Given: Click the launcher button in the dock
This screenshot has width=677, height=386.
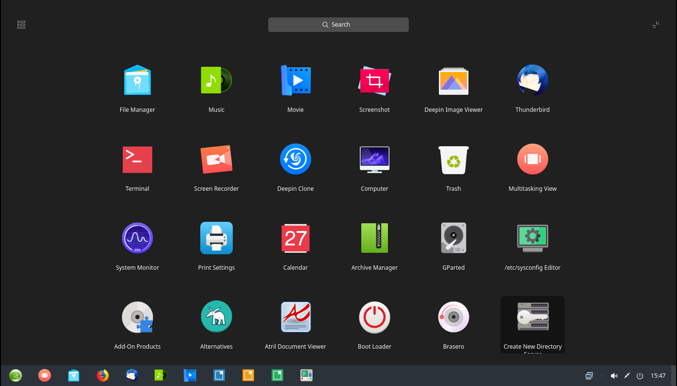Looking at the screenshot, I should point(16,375).
